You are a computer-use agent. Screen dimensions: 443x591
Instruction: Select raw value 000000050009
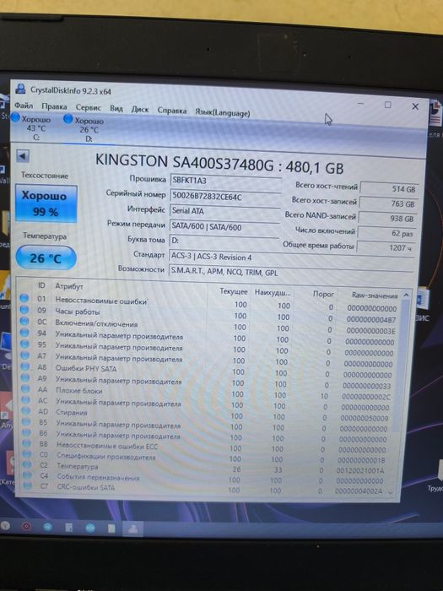(x=365, y=419)
